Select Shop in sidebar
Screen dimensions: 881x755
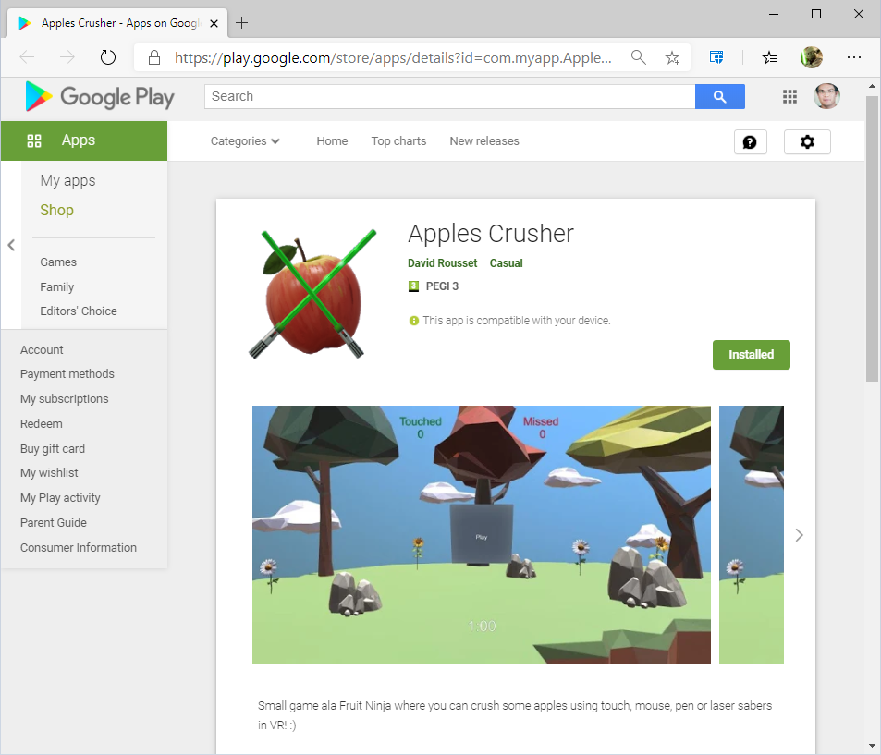(x=56, y=210)
